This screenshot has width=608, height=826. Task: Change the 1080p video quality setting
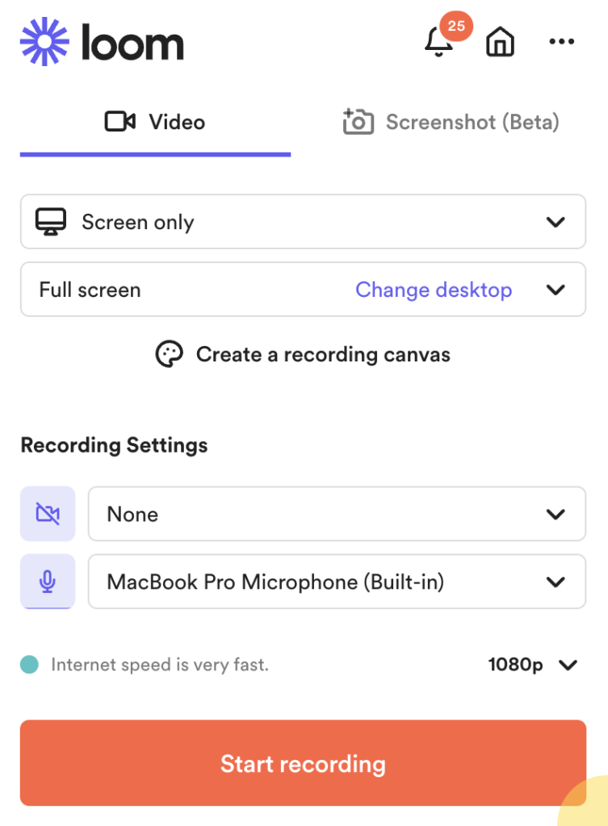click(x=533, y=665)
